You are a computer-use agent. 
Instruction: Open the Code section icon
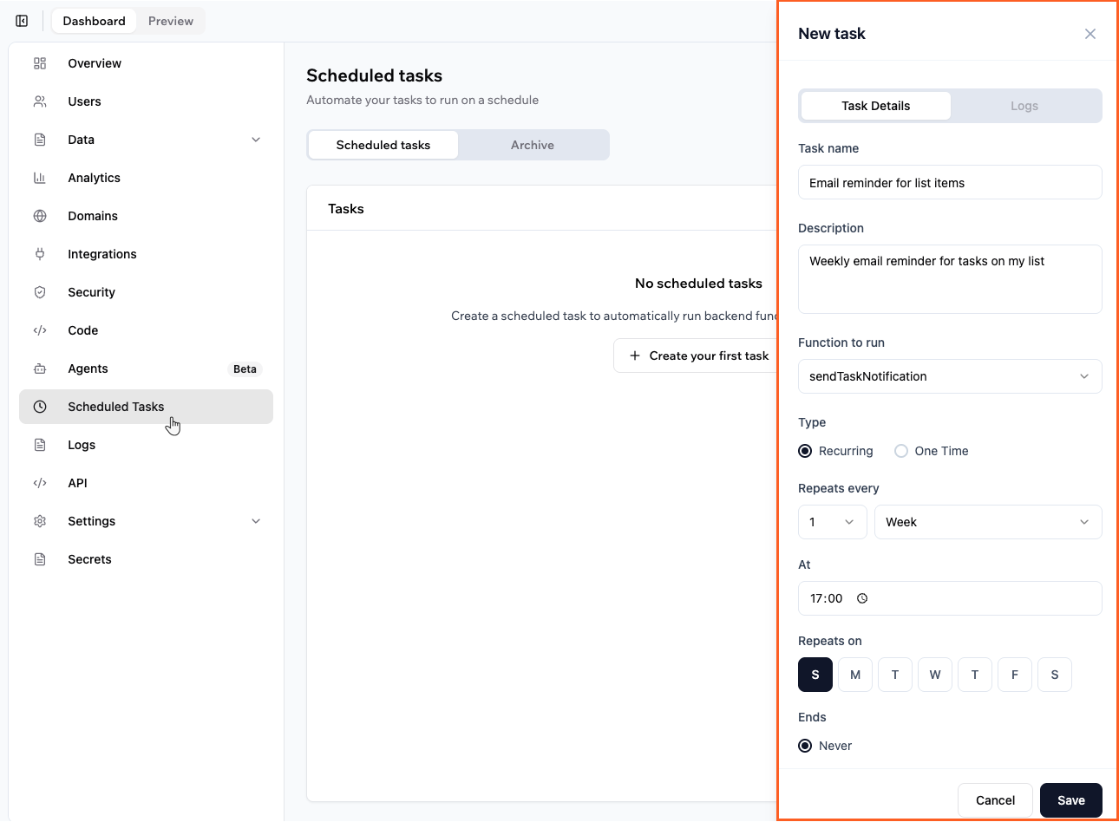point(40,330)
